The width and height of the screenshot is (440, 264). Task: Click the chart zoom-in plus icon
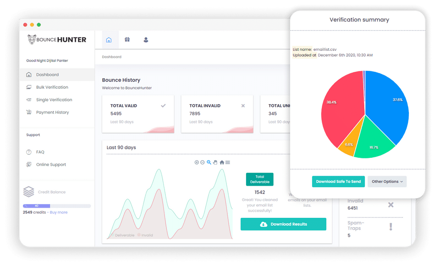[197, 162]
